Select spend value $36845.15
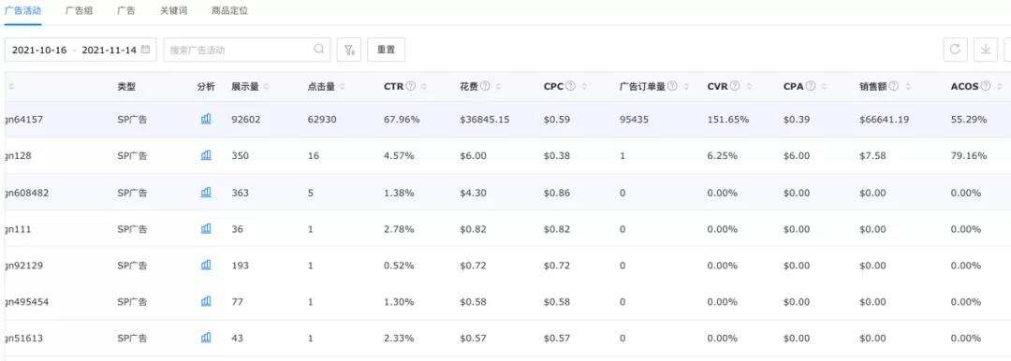This screenshot has width=1011, height=361. 485,120
